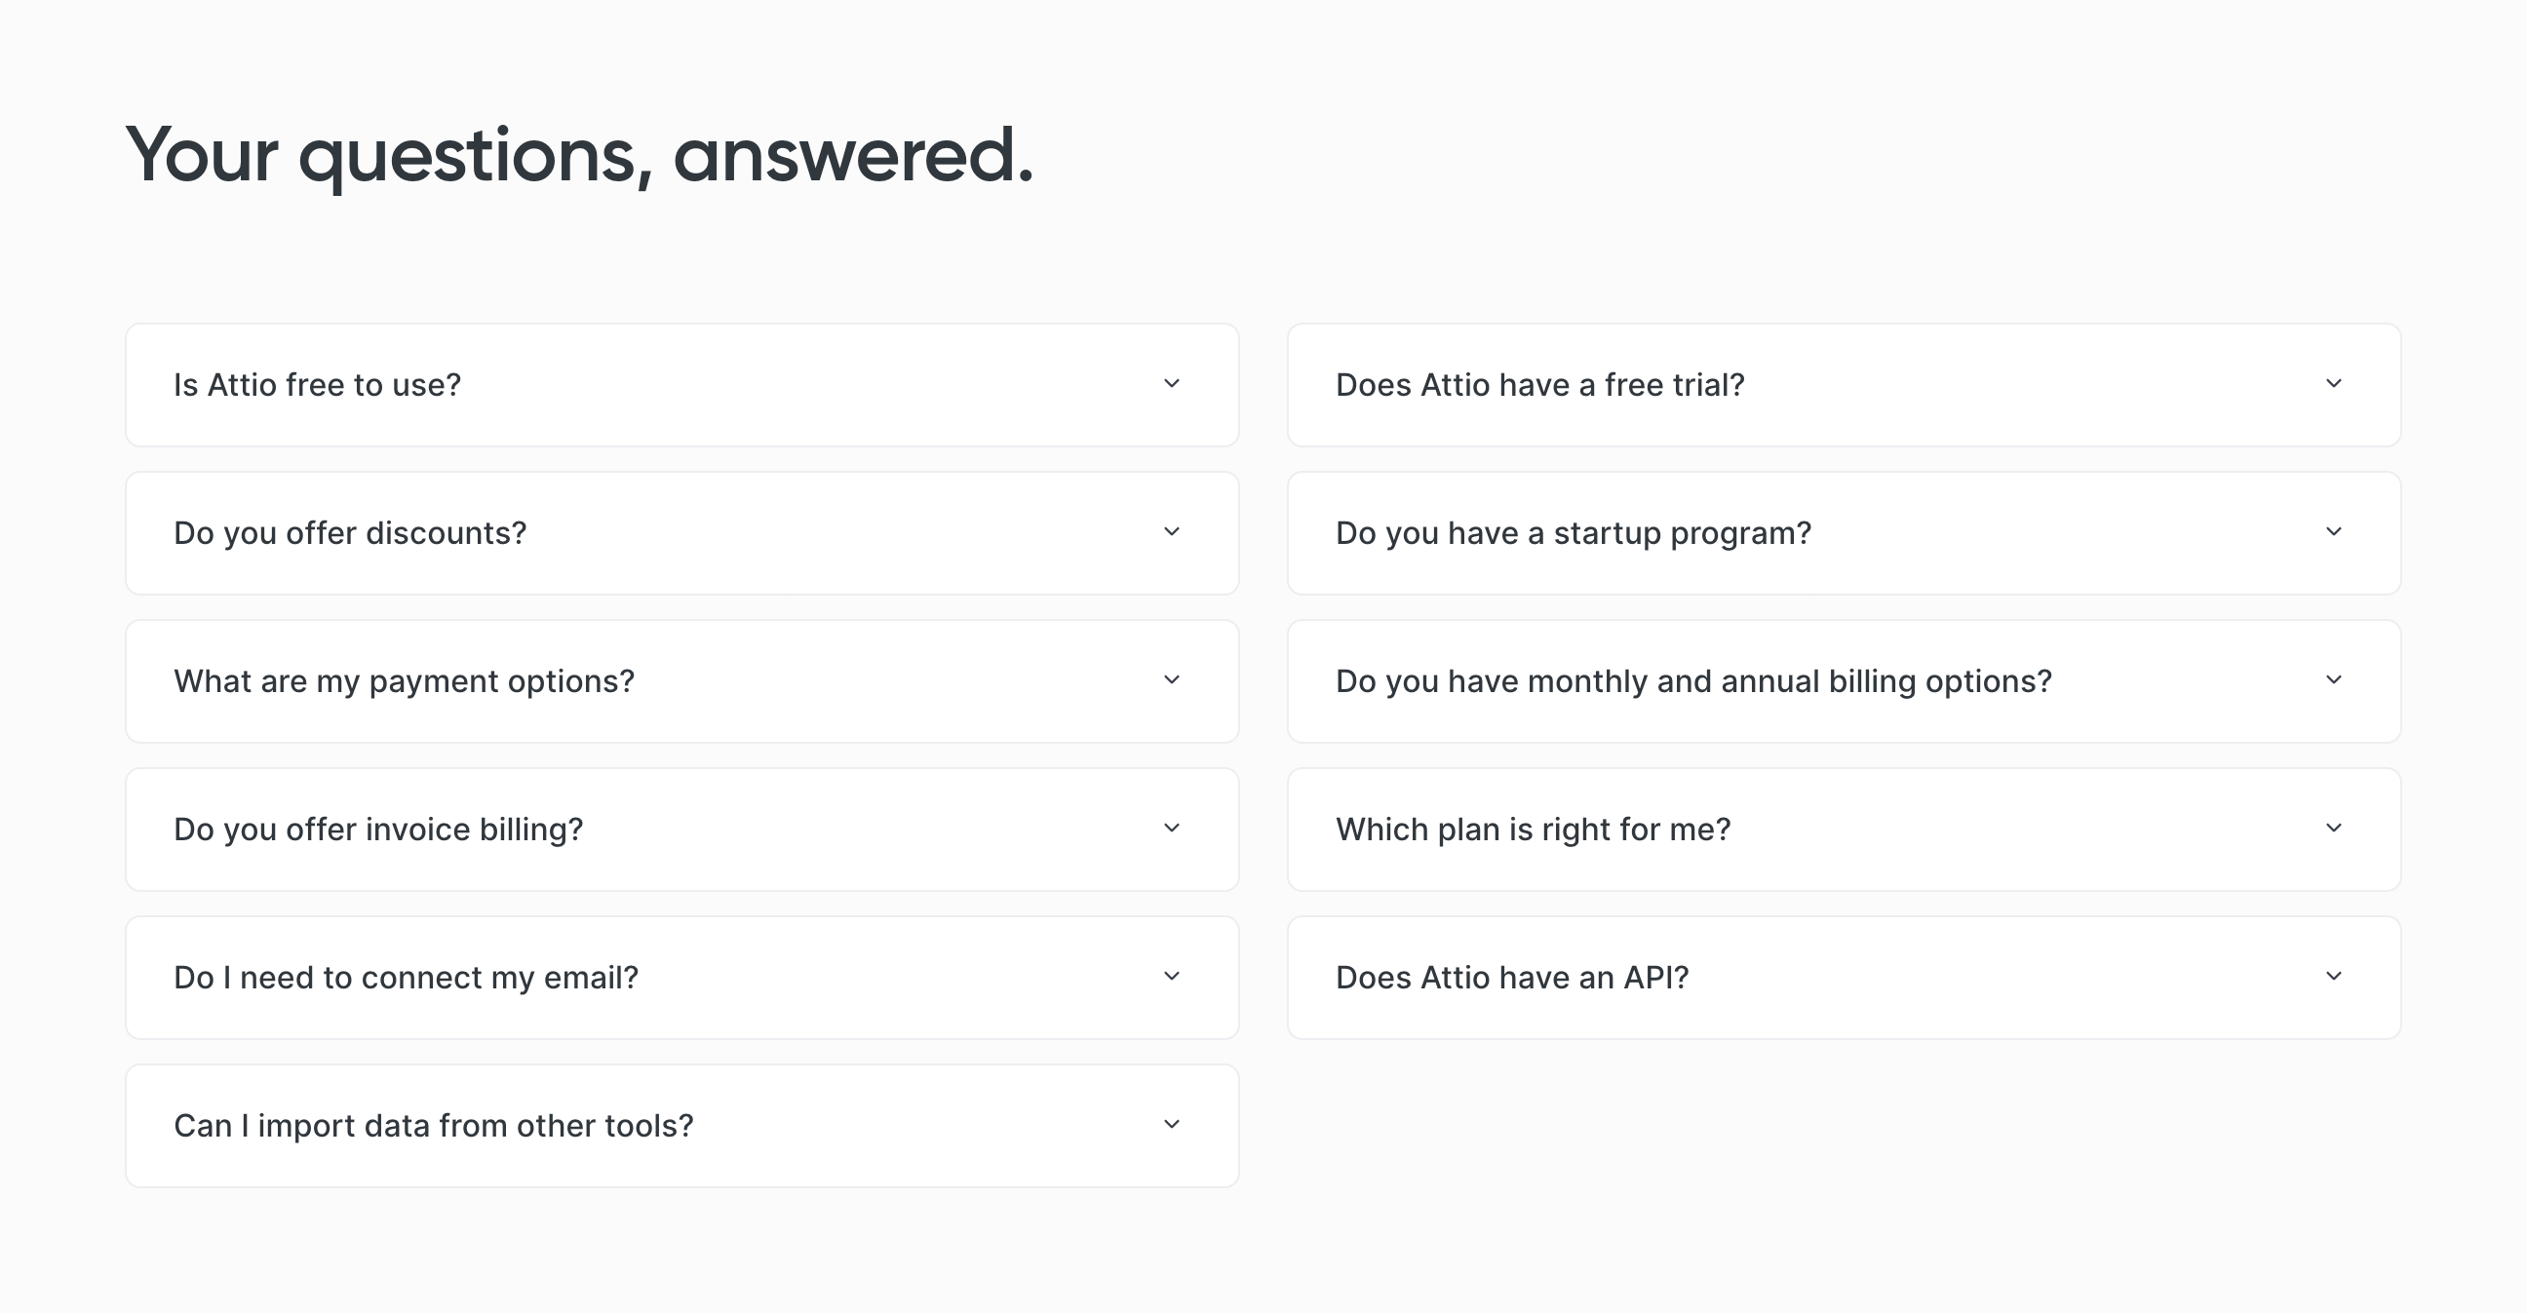Expand the 'Is Attio free to use?' question
The image size is (2527, 1313).
click(x=680, y=384)
